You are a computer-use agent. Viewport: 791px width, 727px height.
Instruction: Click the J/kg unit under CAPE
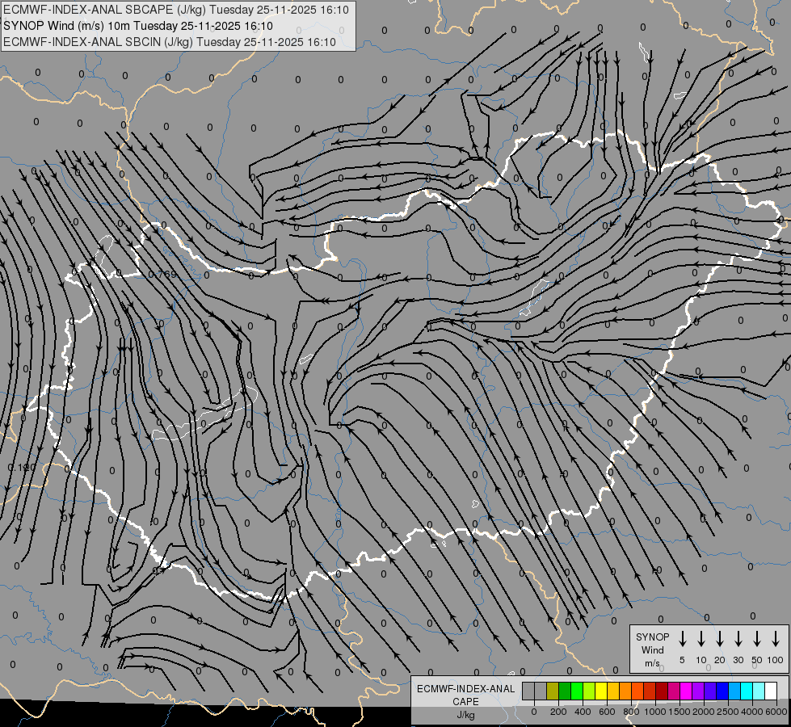465,715
